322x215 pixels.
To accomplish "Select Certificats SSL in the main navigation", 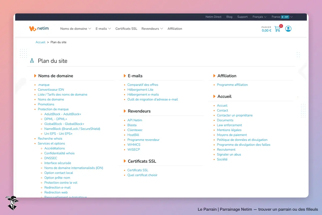I will click(x=126, y=29).
